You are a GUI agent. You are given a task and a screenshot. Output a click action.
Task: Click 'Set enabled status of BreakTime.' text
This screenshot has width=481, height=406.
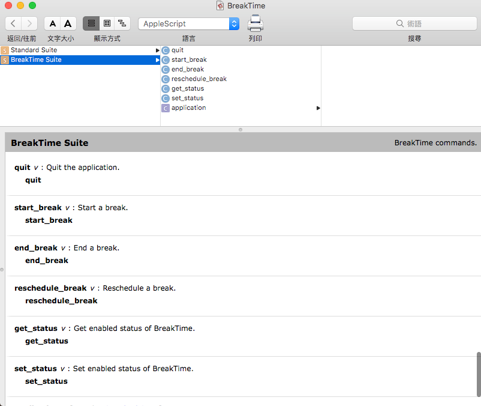(x=133, y=369)
